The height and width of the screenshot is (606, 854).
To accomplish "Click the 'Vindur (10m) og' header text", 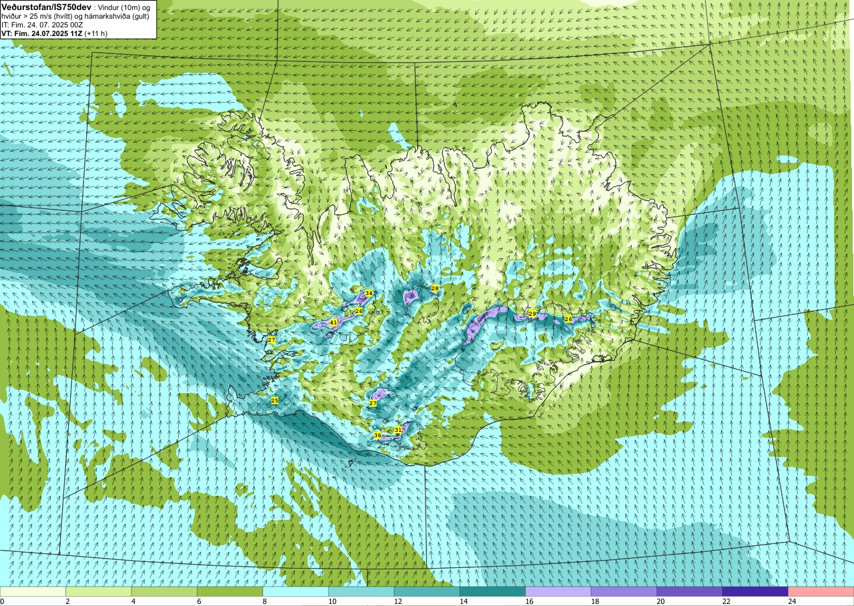I will click(x=125, y=7).
